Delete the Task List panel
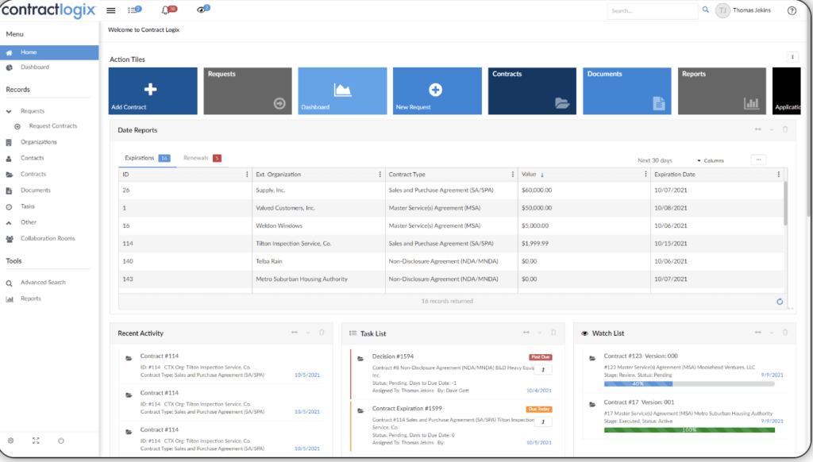Screen dimensions: 813x462 point(553,333)
